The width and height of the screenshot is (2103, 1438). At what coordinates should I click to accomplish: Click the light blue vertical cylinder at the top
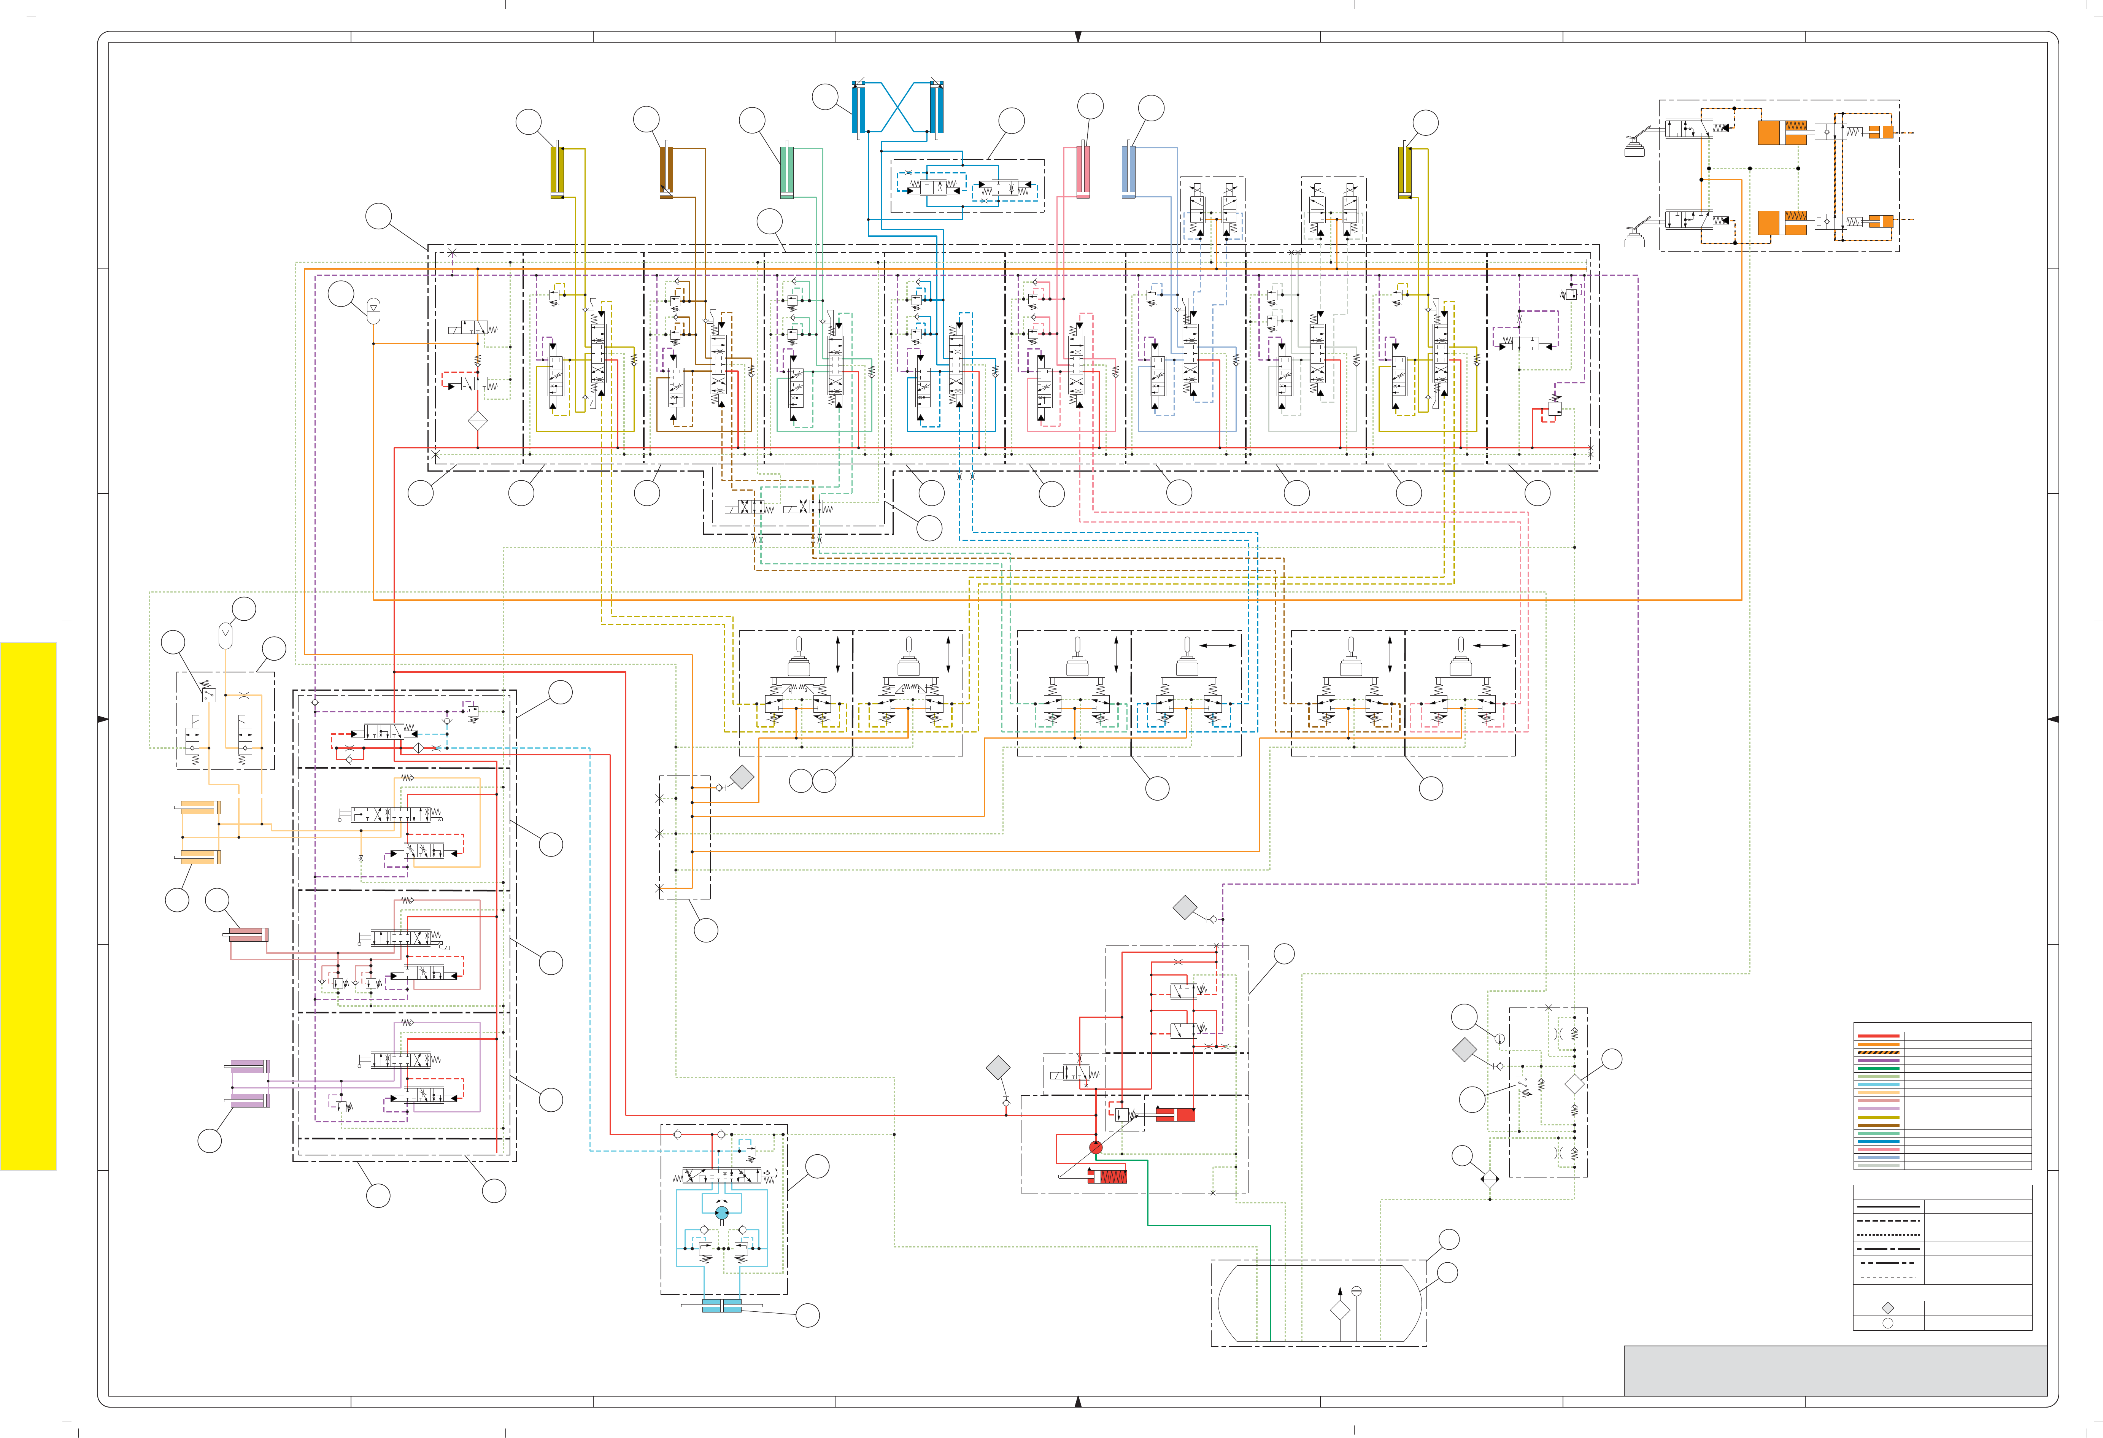pos(1128,169)
